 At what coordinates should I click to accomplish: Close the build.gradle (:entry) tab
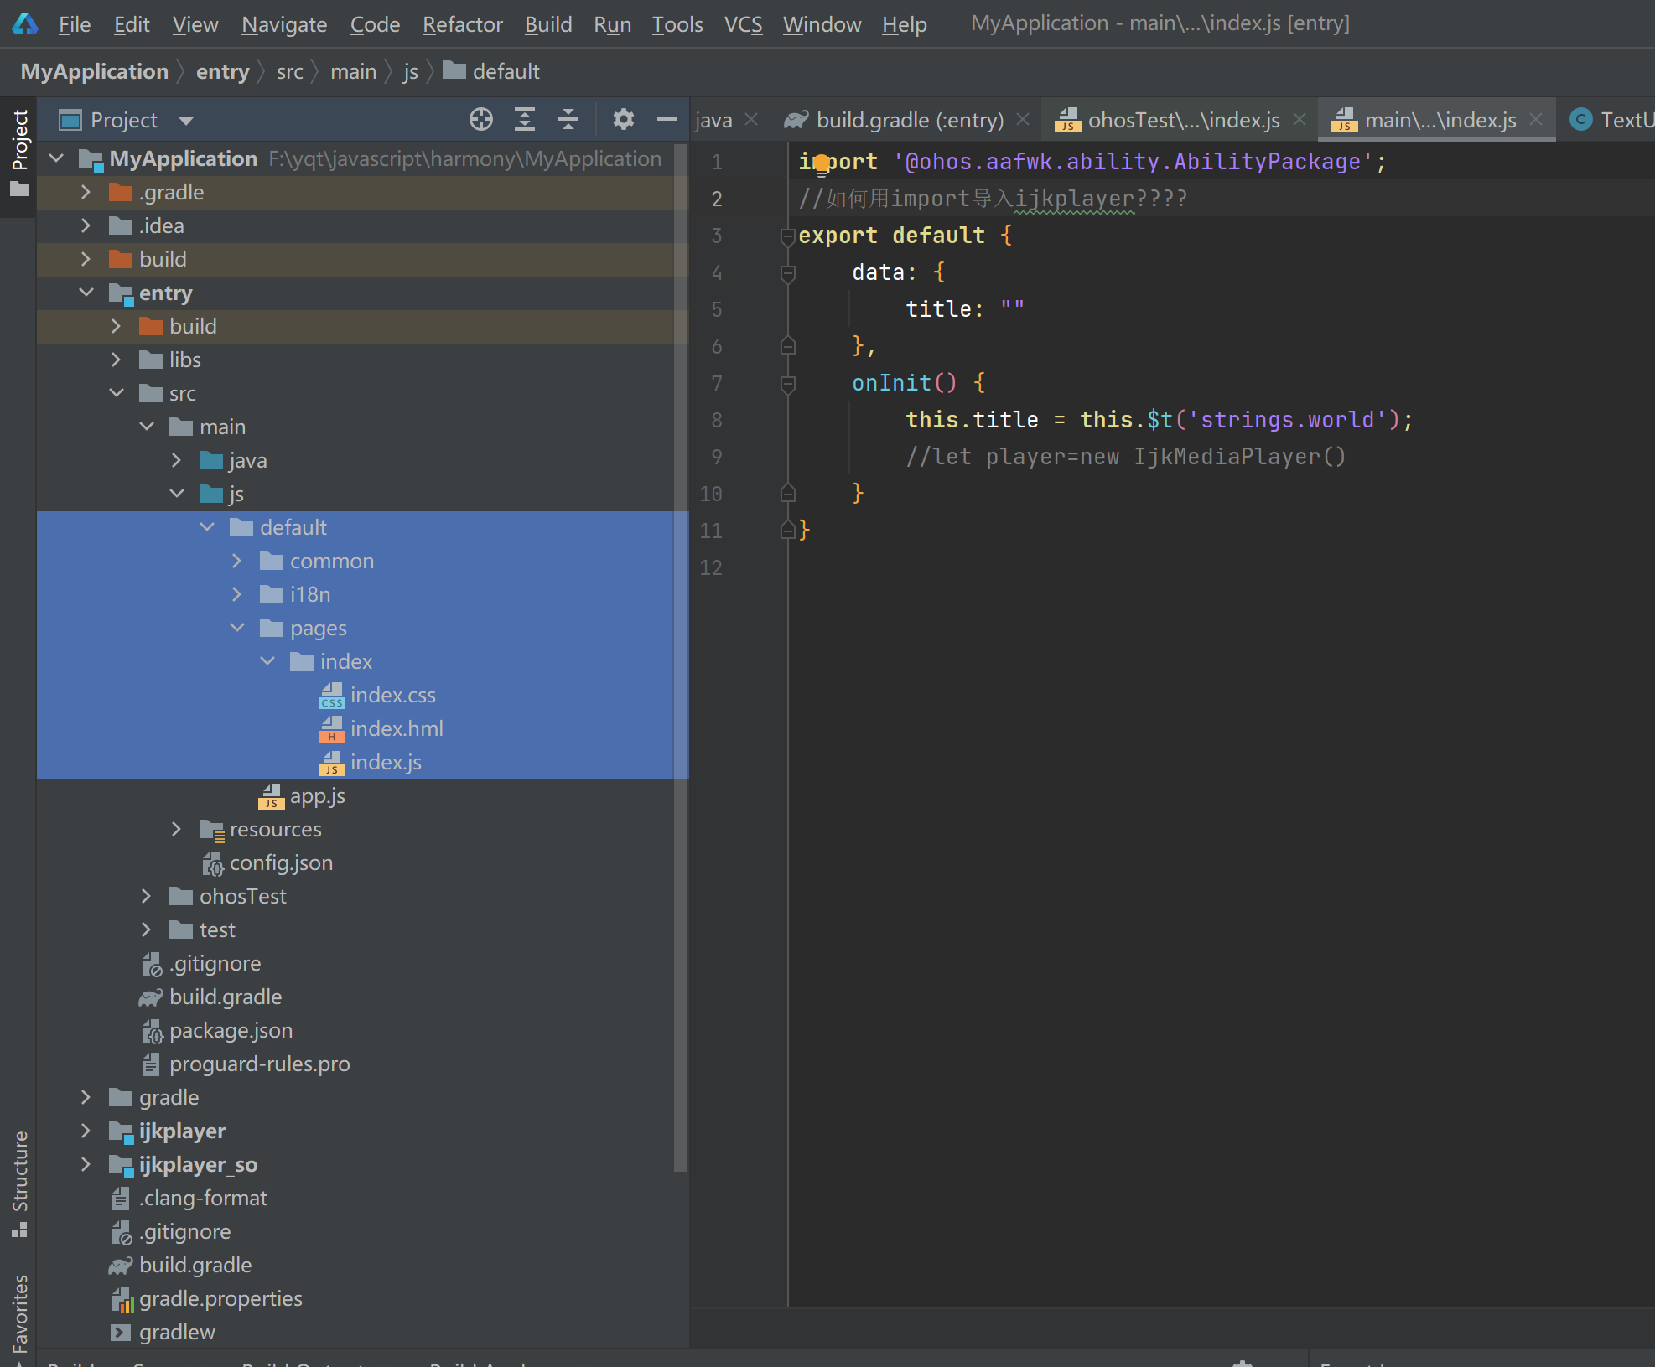[x=1023, y=120]
